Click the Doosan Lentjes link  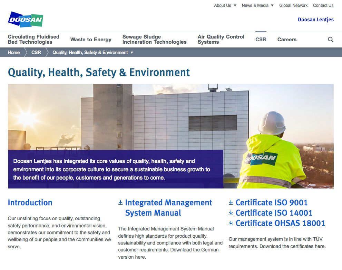click(316, 20)
